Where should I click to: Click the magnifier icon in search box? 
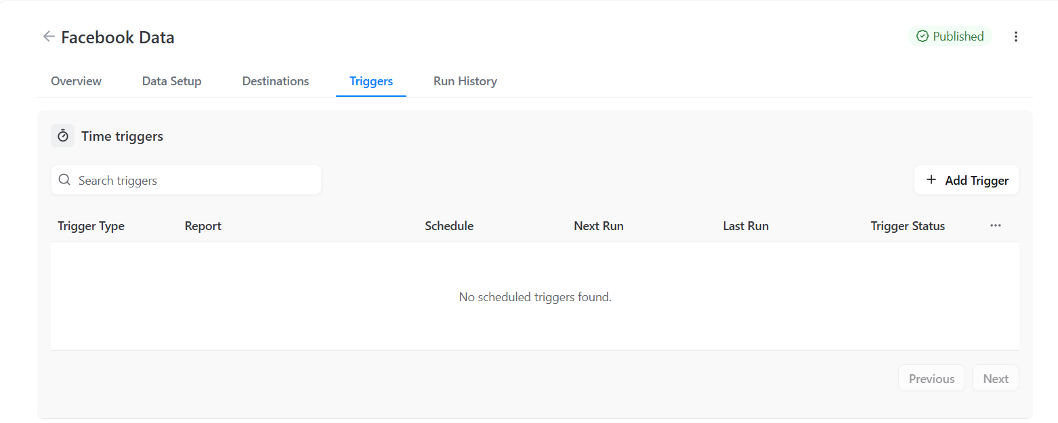click(65, 180)
